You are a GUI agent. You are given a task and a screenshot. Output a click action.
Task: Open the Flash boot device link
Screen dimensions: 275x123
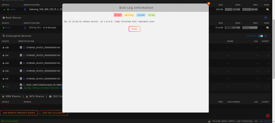pyautogui.click(x=8, y=28)
